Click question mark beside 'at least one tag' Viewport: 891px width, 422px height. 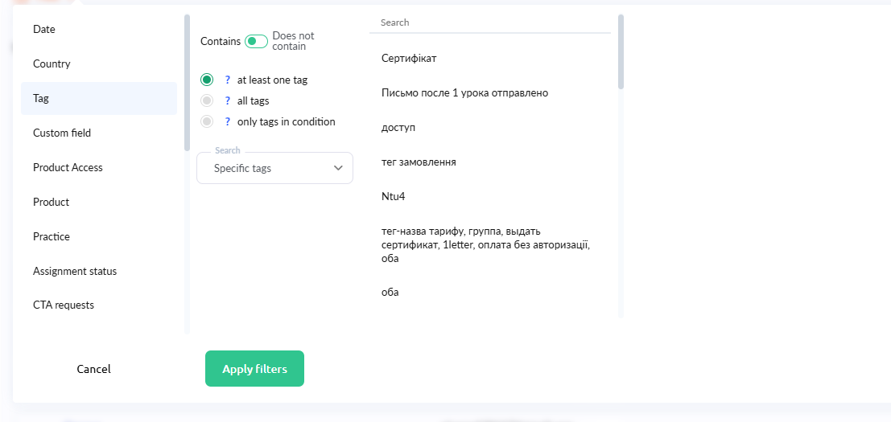(x=228, y=80)
